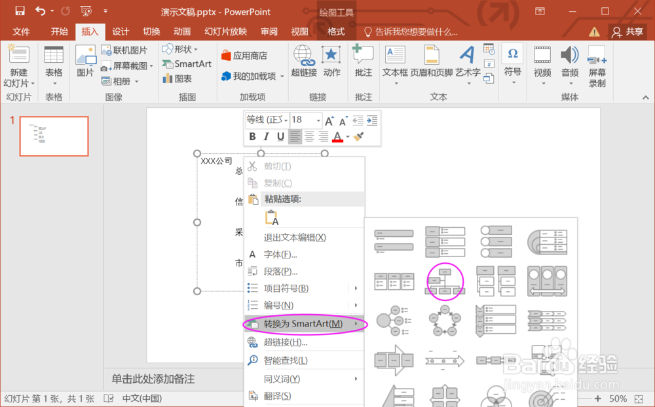The height and width of the screenshot is (407, 655).
Task: Toggle bold in mini toolbar
Action: coord(252,137)
